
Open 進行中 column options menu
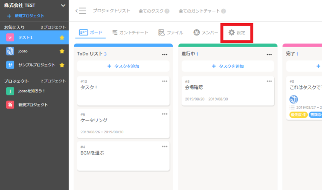269,54
